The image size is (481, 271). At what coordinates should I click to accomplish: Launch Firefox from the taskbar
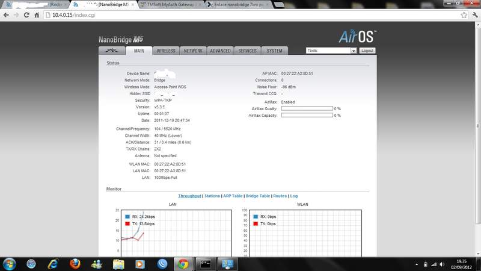pyautogui.click(x=75, y=264)
